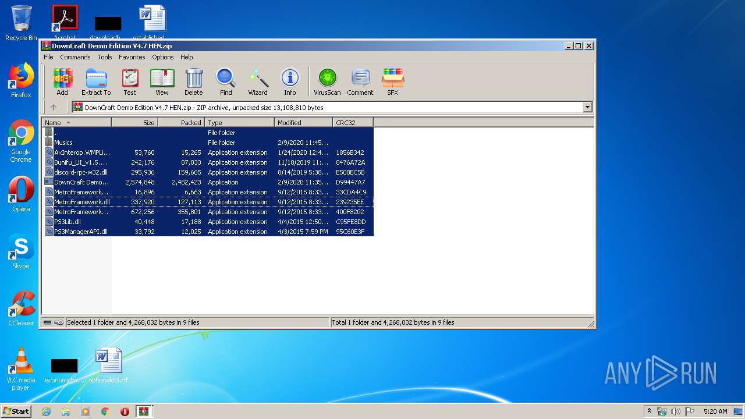Sort by Name column header
This screenshot has height=419, width=745.
tap(76, 123)
